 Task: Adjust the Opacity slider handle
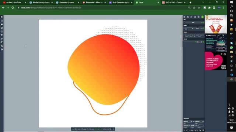coord(195,42)
